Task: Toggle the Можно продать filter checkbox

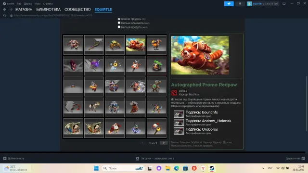Action: (x=119, y=19)
